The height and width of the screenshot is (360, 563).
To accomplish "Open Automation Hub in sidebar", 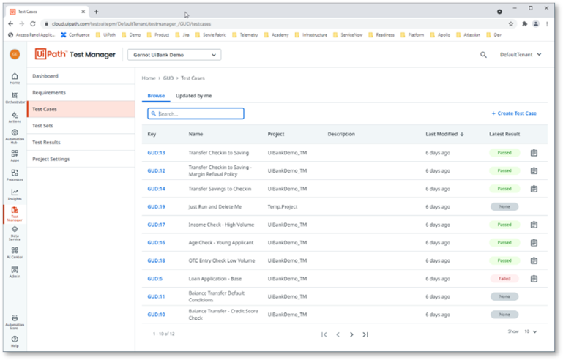I will 15,136.
